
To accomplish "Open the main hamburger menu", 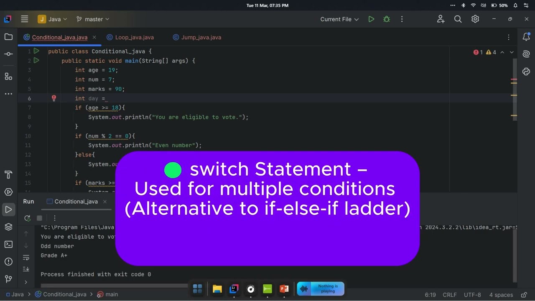I will coord(24,19).
